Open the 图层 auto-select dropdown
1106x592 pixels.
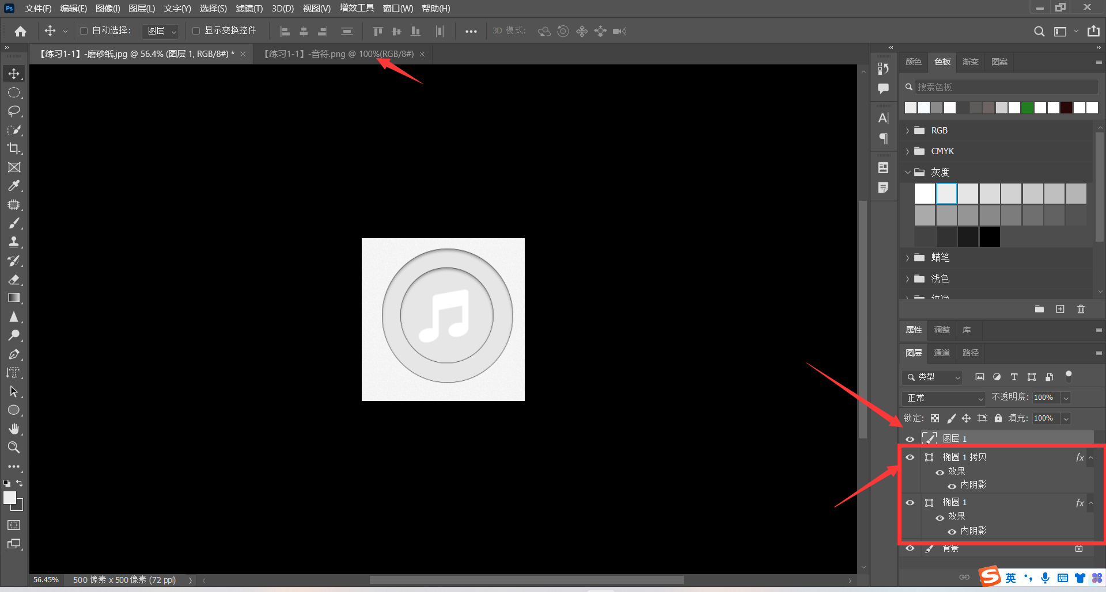(161, 31)
